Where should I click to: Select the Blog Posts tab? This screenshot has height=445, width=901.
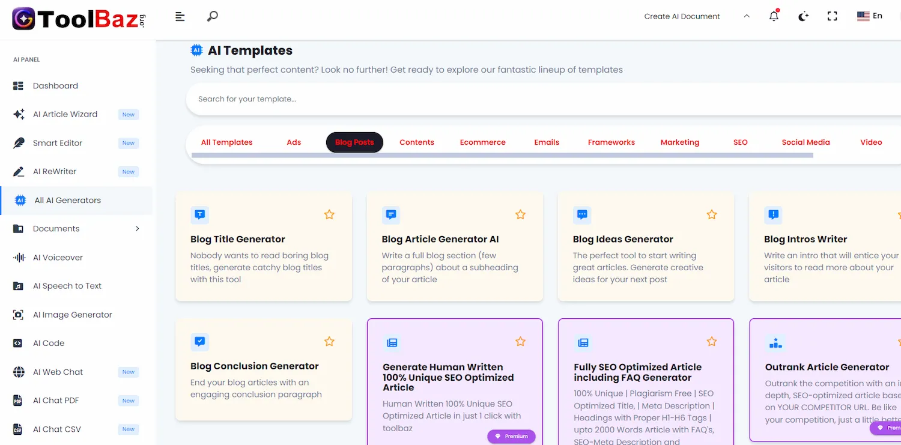(x=354, y=142)
